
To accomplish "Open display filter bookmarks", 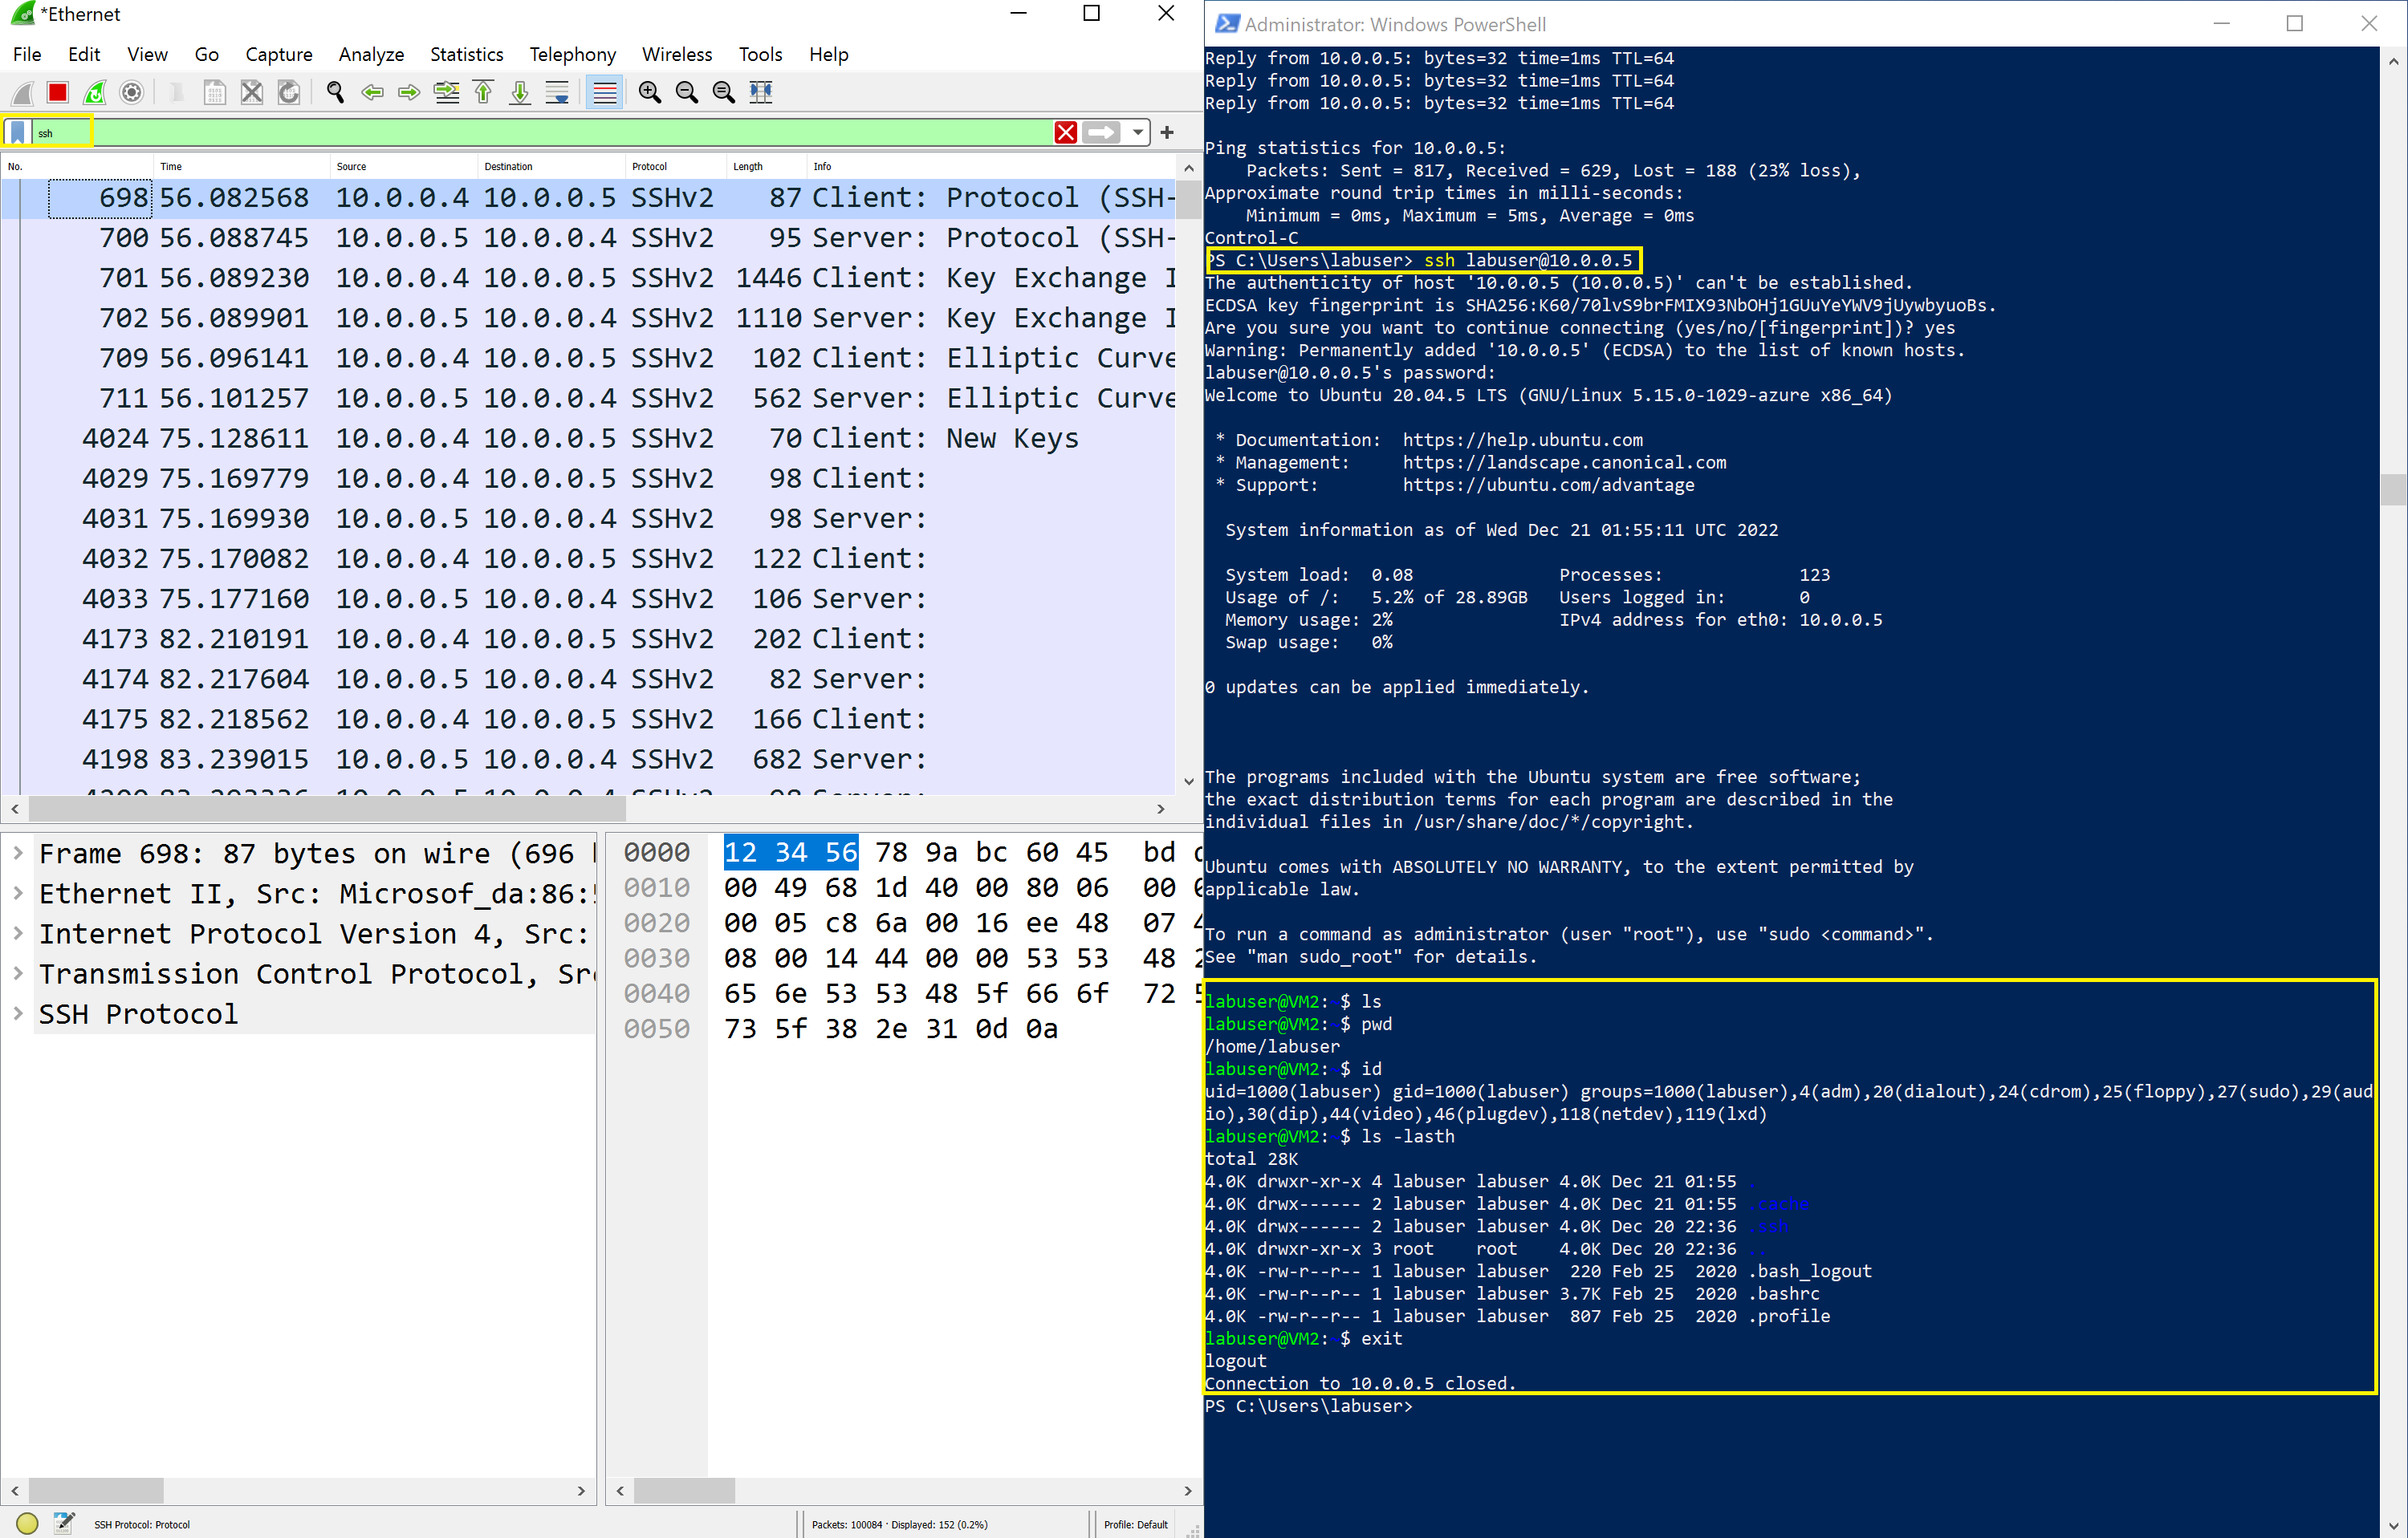I will pyautogui.click(x=18, y=133).
